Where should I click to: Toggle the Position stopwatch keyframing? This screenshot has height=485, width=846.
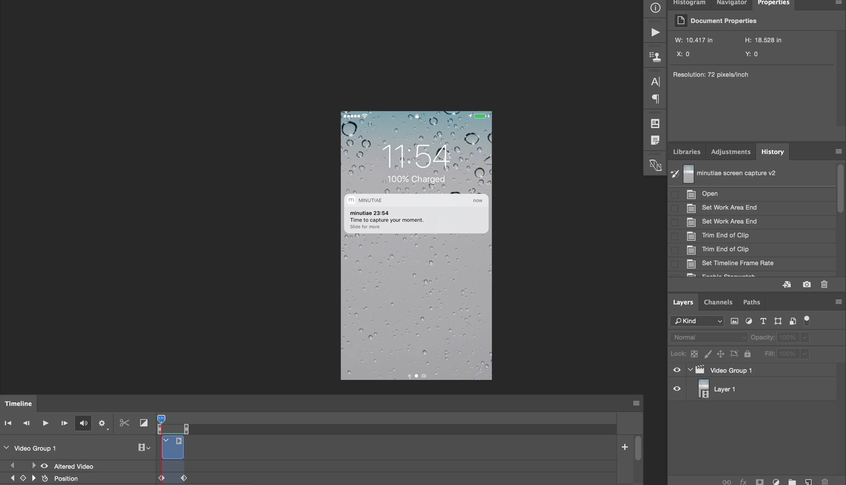point(45,478)
